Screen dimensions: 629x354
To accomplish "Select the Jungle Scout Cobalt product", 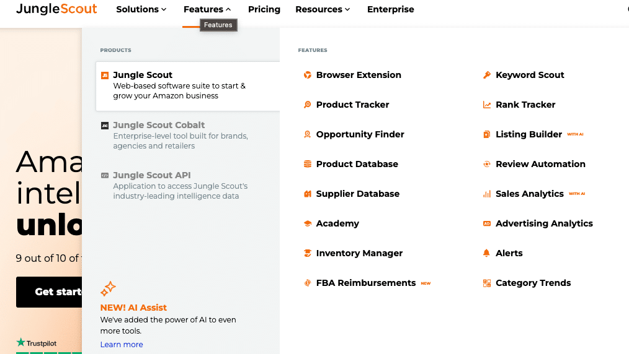I will [x=159, y=125].
